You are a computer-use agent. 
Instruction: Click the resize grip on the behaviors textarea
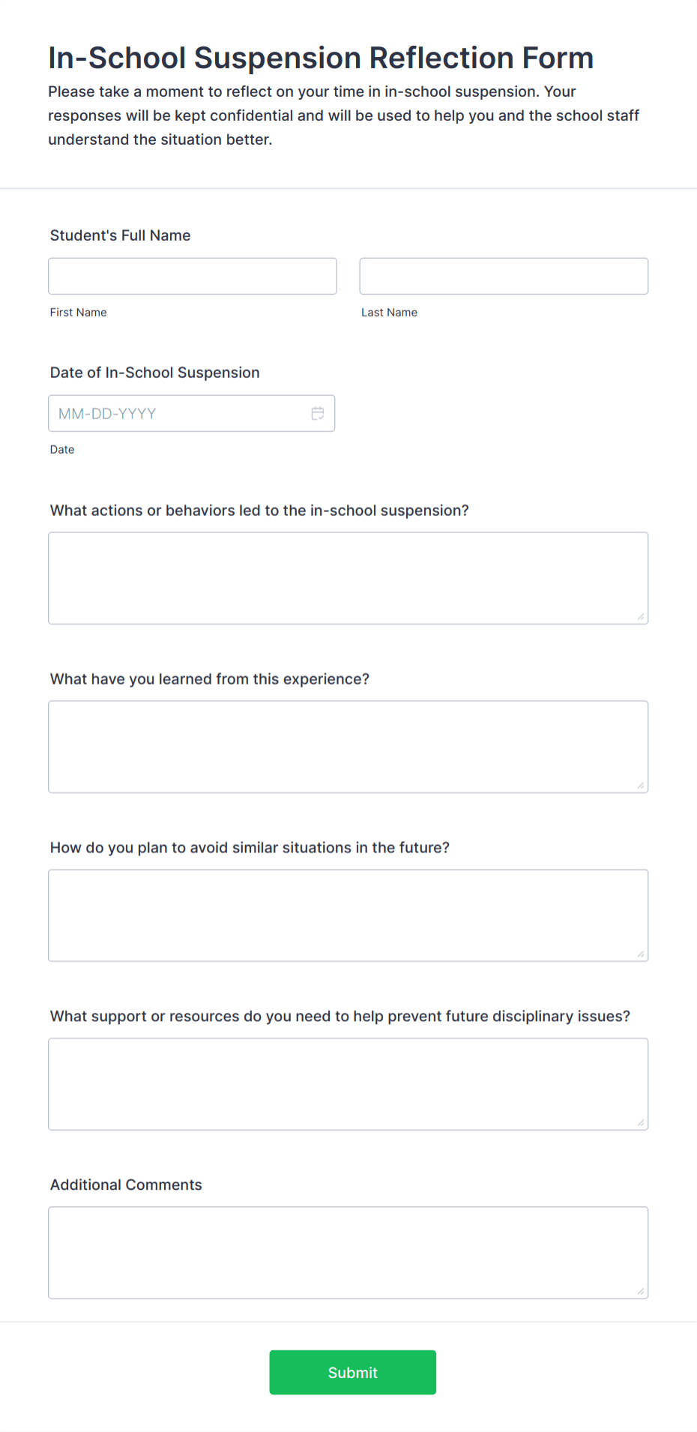pos(642,617)
